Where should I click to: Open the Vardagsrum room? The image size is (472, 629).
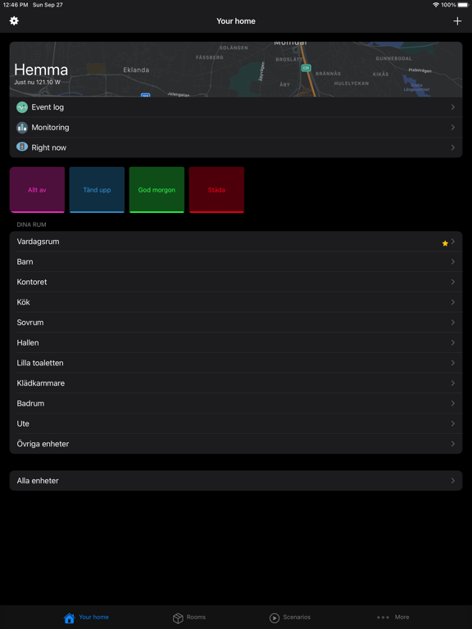[236, 242]
